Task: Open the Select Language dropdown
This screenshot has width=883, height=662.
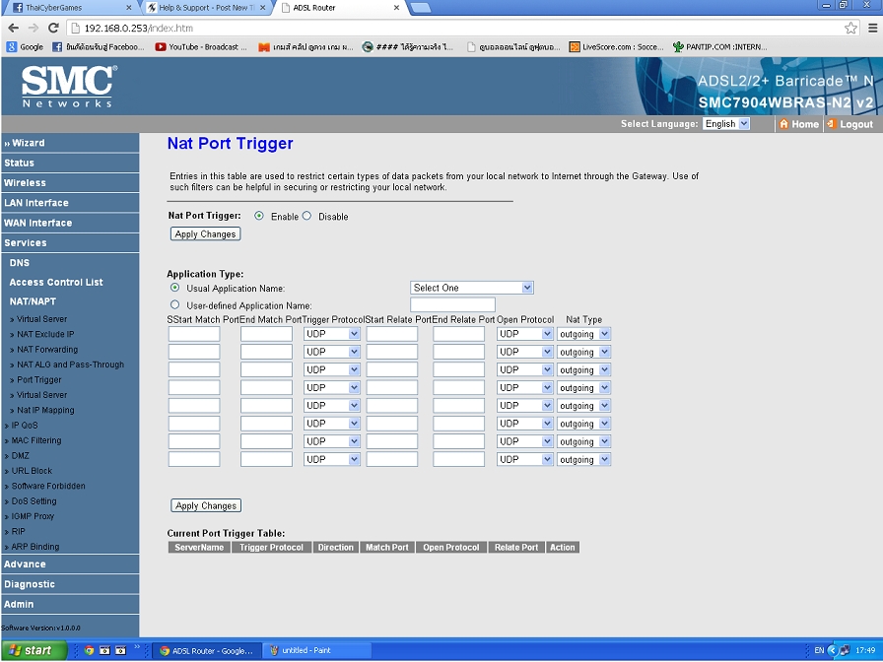Action: (x=726, y=124)
